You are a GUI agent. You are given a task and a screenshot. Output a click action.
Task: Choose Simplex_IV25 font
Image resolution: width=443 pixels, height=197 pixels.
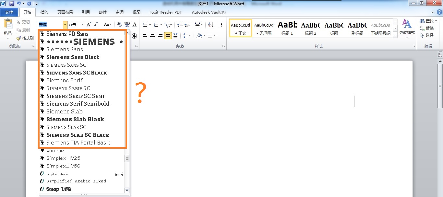point(82,158)
